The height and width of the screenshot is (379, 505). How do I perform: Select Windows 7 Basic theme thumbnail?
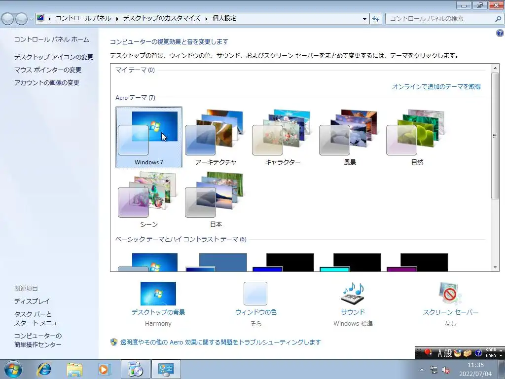point(149,263)
